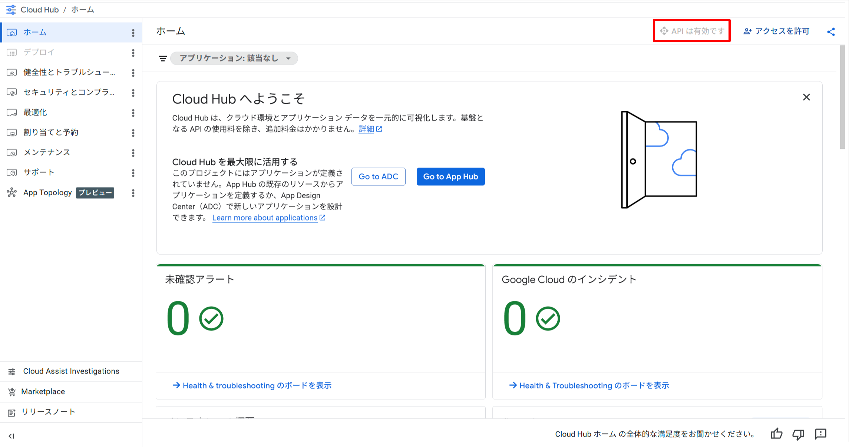Open the filter icon next to applications
Screen dimensions: 849x447
[x=162, y=58]
